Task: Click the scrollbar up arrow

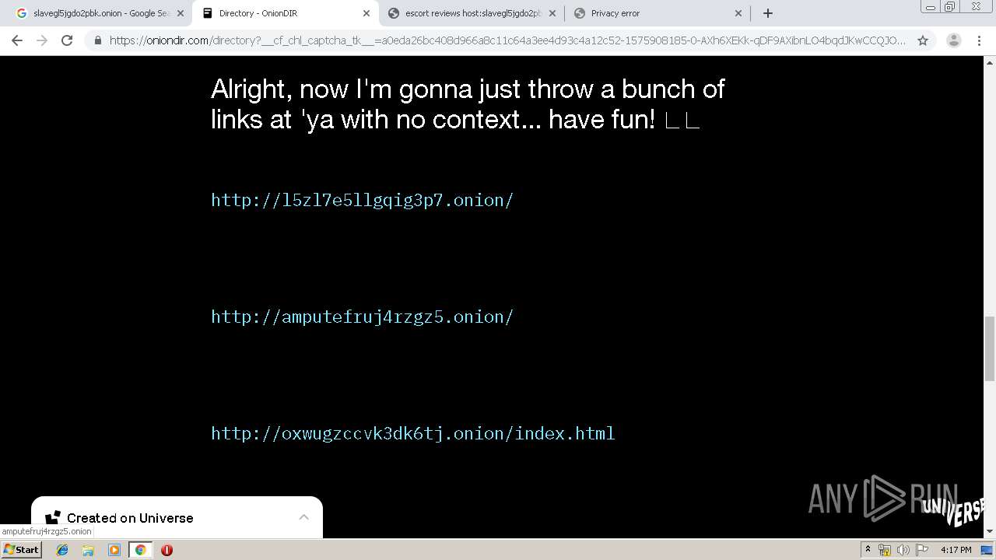Action: (x=990, y=61)
